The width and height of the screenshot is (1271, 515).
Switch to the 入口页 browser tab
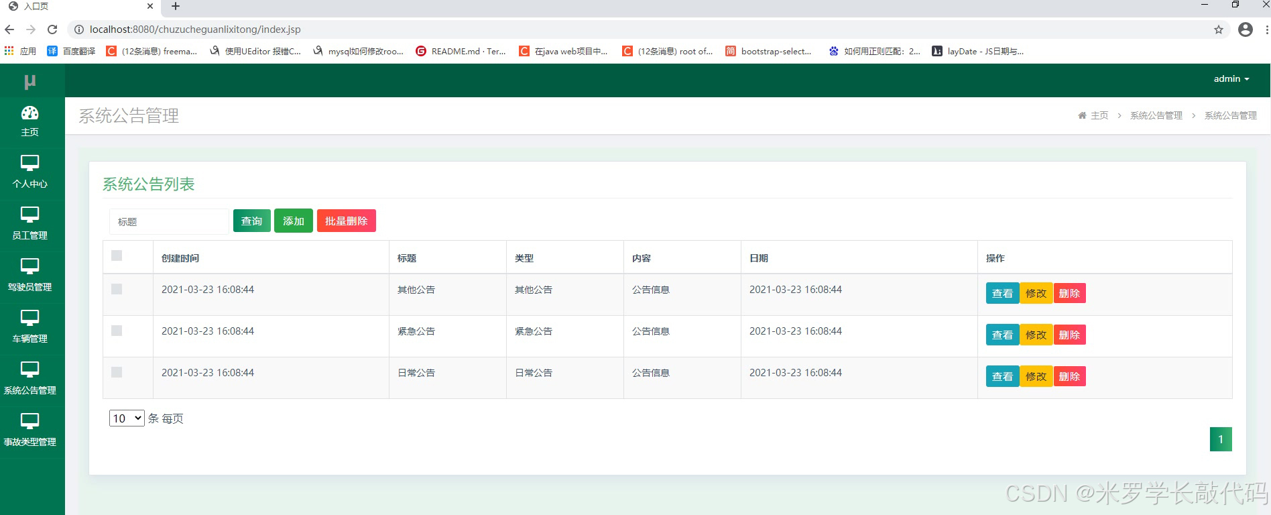80,6
